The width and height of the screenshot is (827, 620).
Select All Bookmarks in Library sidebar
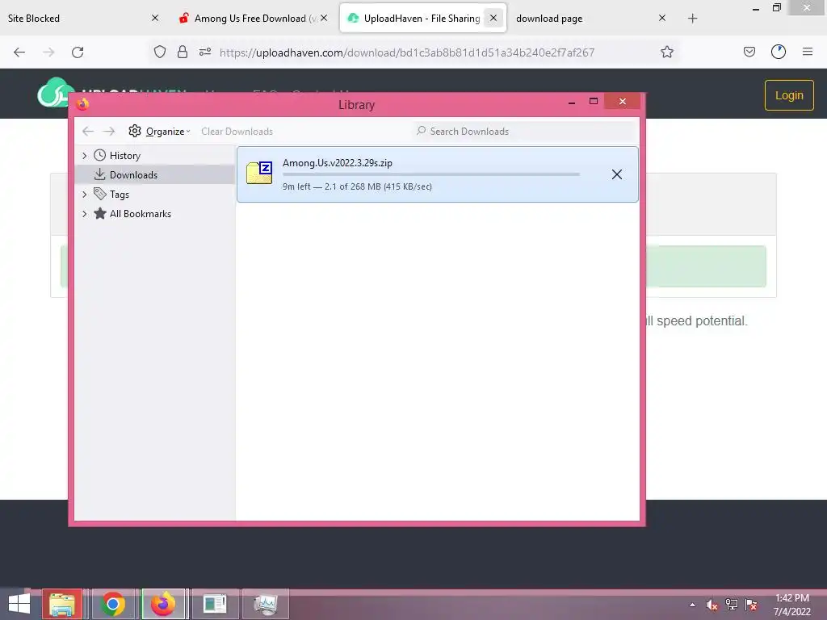tap(140, 214)
